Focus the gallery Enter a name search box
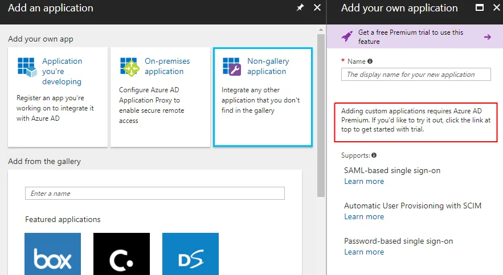 [155, 193]
